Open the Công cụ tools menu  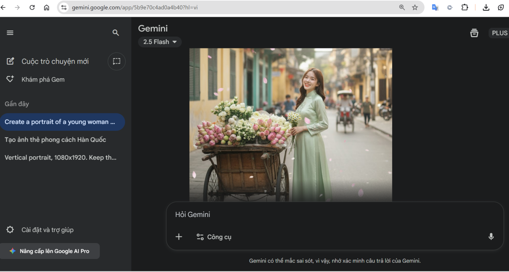[214, 237]
